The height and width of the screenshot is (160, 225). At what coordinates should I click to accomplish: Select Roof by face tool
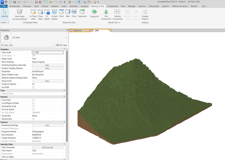(x=61, y=13)
